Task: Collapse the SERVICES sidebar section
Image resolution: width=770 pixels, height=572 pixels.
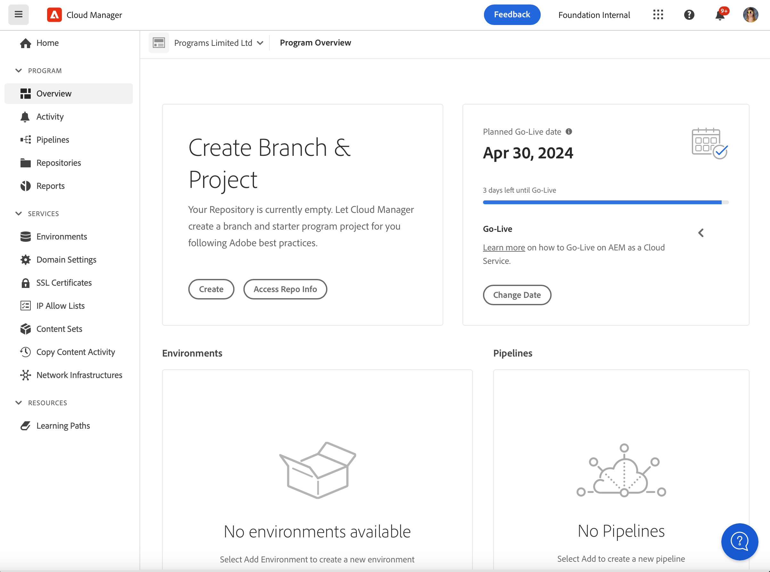Action: coord(19,214)
